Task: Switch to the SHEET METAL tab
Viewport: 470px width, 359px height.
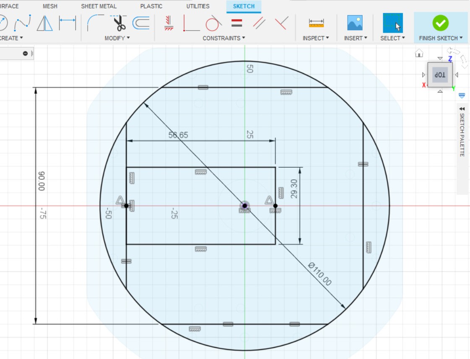Action: [99, 6]
